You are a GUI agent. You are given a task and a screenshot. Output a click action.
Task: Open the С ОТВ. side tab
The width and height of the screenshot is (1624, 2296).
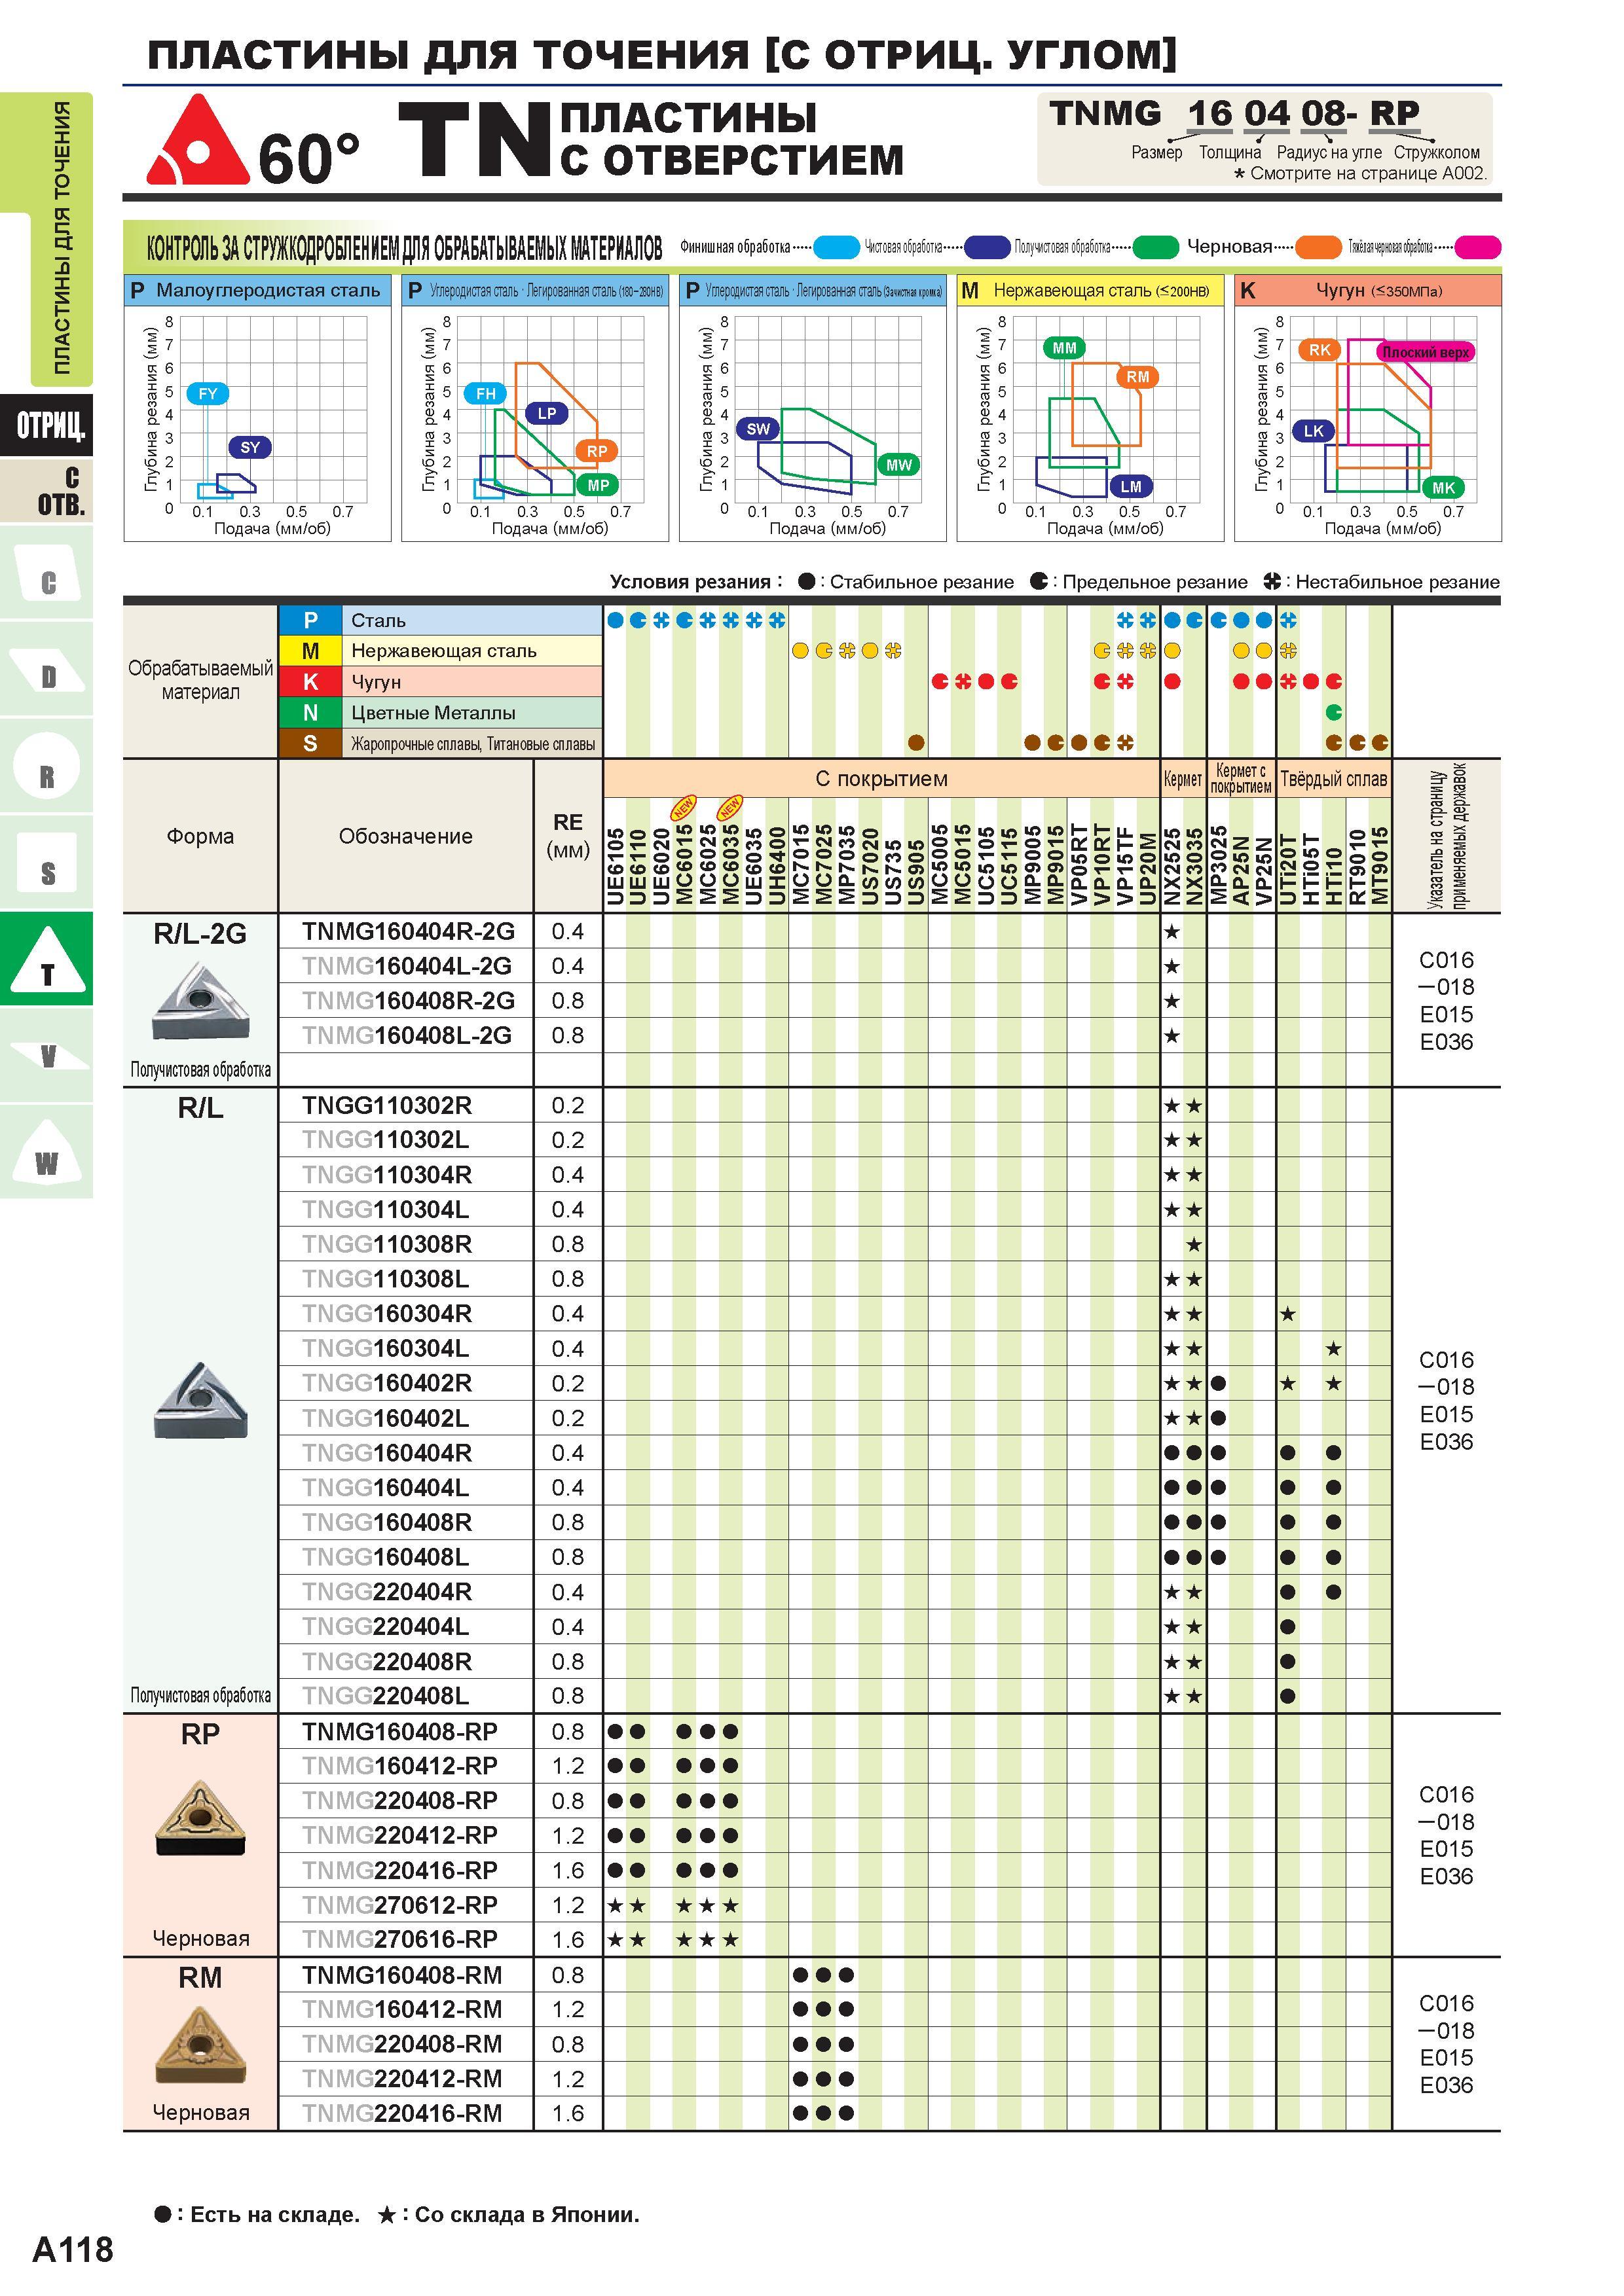pos(47,490)
